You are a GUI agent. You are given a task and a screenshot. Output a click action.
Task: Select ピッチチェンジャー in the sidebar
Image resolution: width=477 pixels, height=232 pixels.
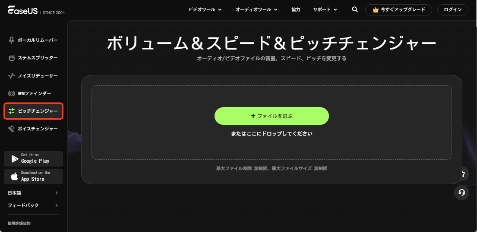coord(34,111)
